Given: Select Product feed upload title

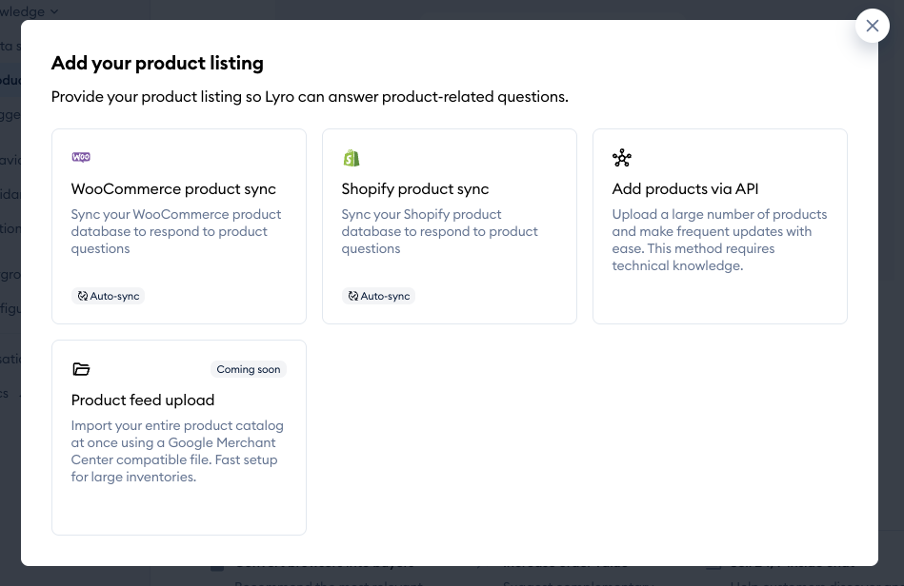Looking at the screenshot, I should 143,400.
